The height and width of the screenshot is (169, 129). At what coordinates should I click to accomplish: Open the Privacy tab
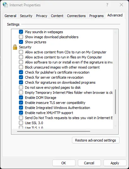coord(42,16)
